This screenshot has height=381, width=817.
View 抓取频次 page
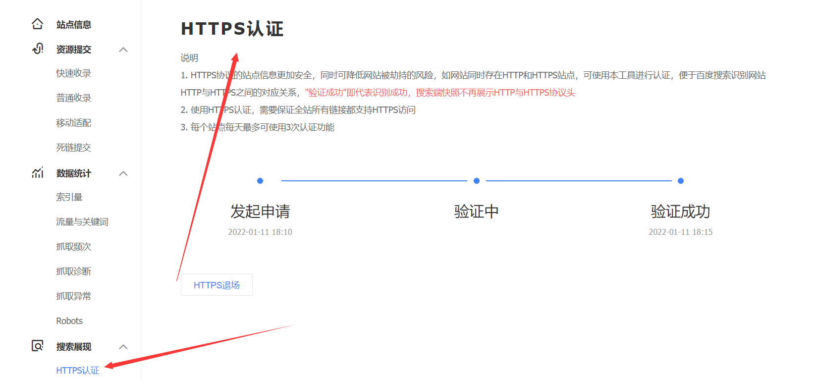click(x=74, y=247)
